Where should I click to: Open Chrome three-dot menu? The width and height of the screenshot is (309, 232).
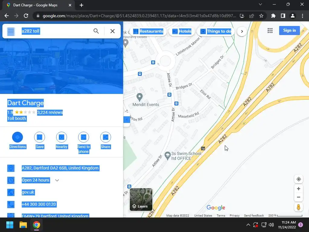pos(302,16)
